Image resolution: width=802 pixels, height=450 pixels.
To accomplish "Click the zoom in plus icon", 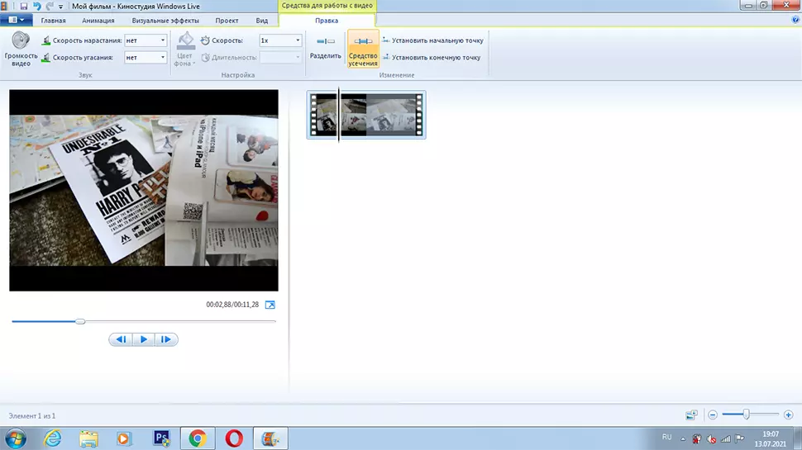I will click(788, 414).
